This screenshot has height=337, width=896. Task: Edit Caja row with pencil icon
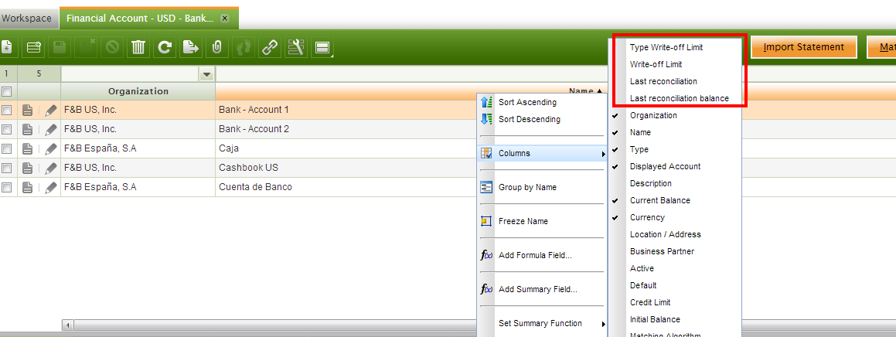[51, 148]
